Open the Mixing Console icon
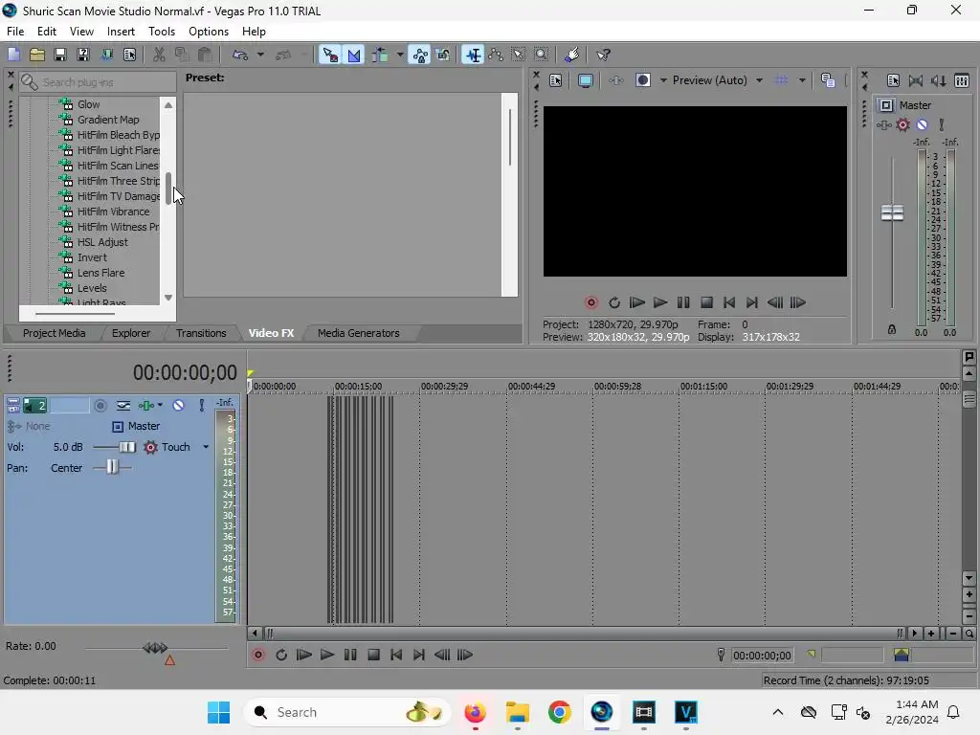The width and height of the screenshot is (980, 735). coord(962,80)
